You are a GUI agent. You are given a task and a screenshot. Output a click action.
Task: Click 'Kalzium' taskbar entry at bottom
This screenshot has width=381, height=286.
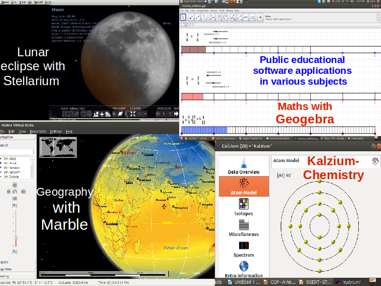coord(348,282)
